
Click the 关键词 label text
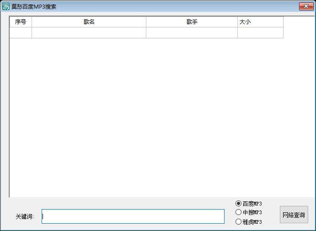click(x=25, y=216)
